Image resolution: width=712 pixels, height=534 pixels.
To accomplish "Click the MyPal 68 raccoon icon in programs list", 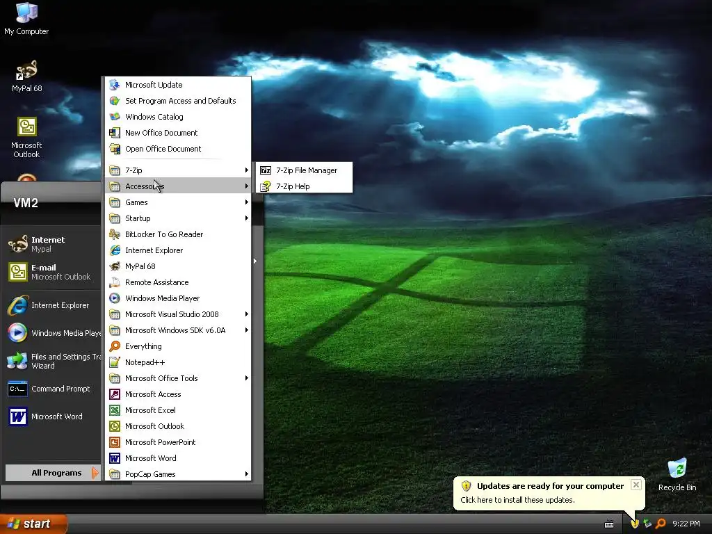I will point(115,266).
